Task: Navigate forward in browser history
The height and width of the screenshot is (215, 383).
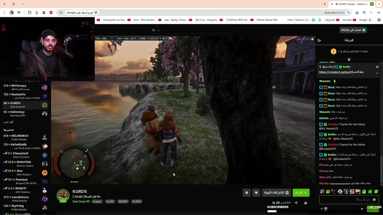Action: [379, 13]
